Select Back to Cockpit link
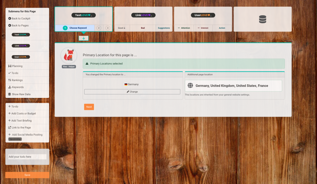Screen dimensions: 317x184 pyautogui.click(x=21, y=18)
